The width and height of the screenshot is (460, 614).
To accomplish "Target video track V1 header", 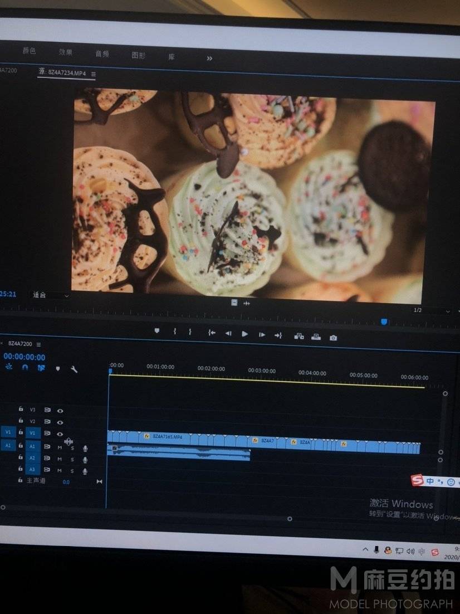I will point(33,433).
